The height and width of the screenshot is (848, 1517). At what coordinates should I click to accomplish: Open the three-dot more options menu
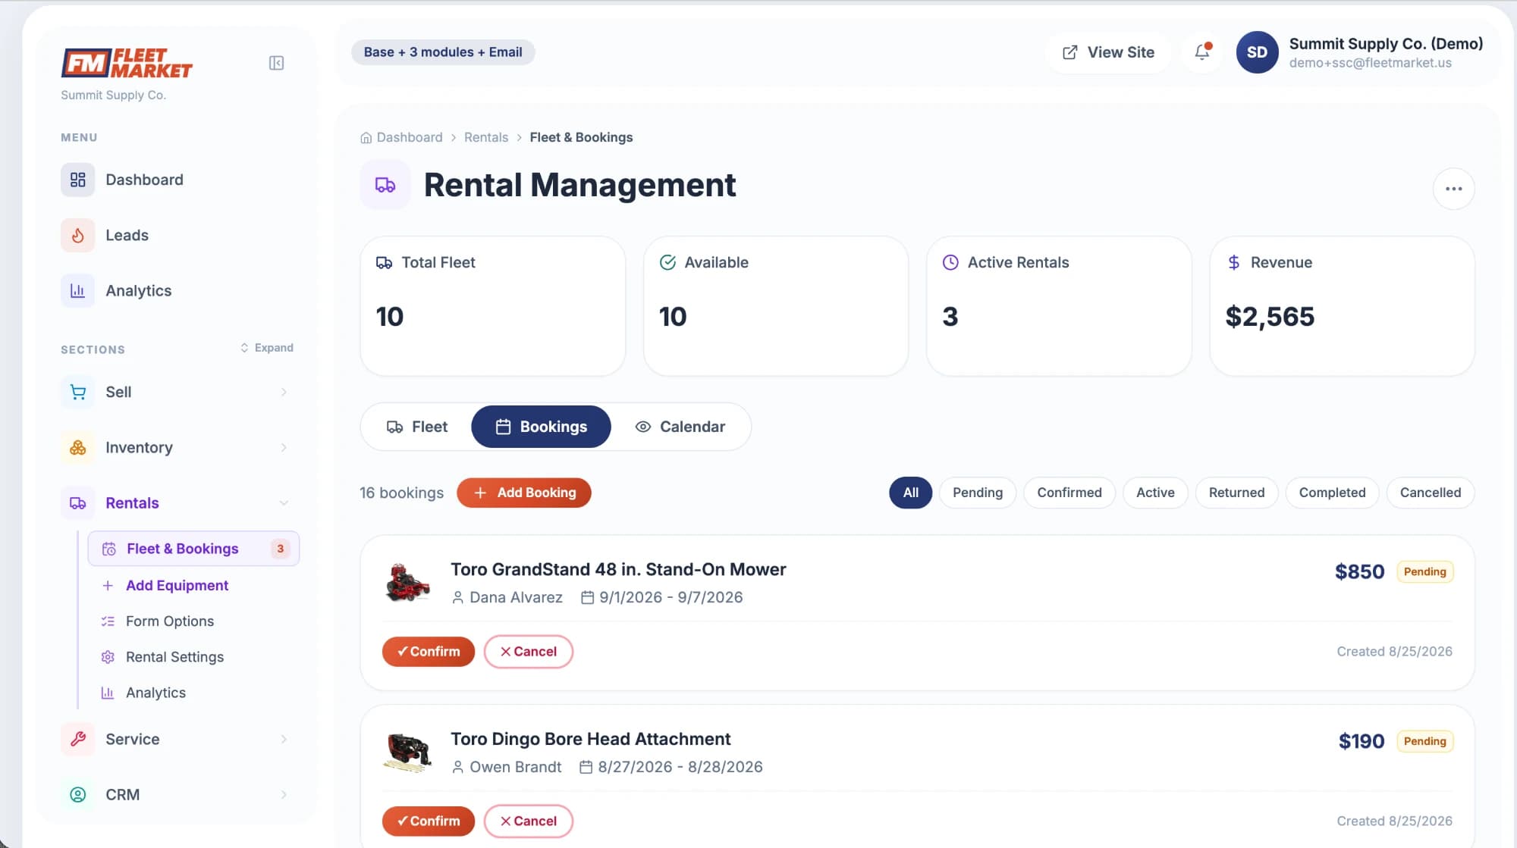pos(1453,189)
